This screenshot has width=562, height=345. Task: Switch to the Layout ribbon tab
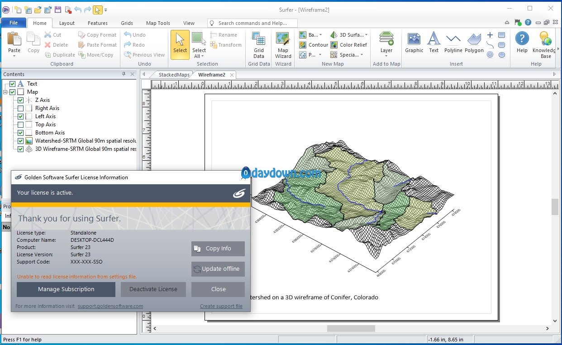(67, 23)
